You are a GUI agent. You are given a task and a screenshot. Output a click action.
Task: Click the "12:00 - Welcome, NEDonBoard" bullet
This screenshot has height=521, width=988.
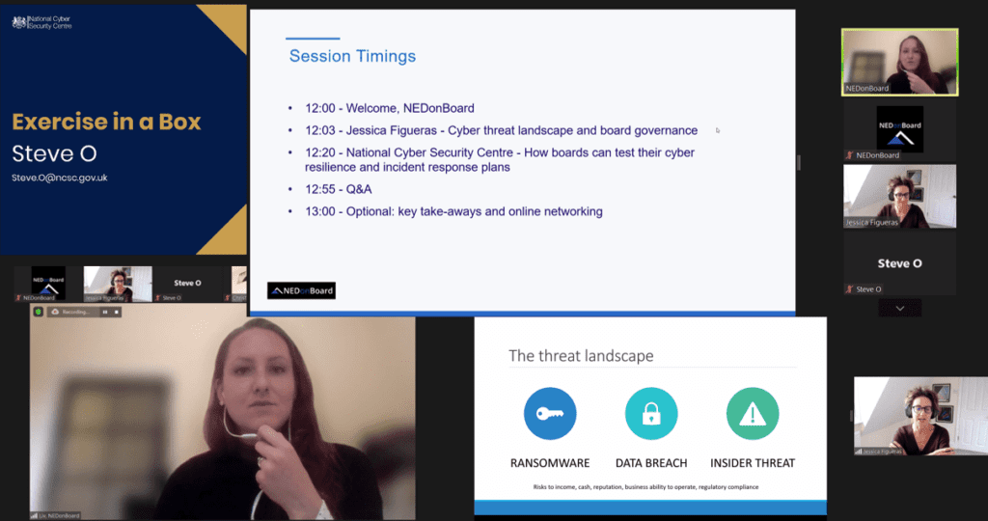(390, 108)
